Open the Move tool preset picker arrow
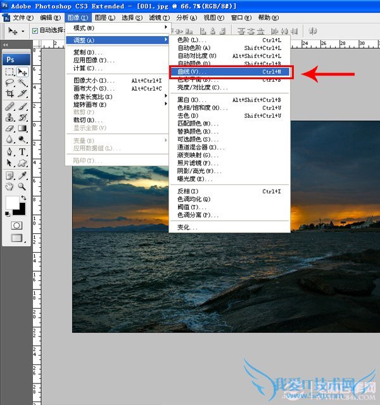 23,31
